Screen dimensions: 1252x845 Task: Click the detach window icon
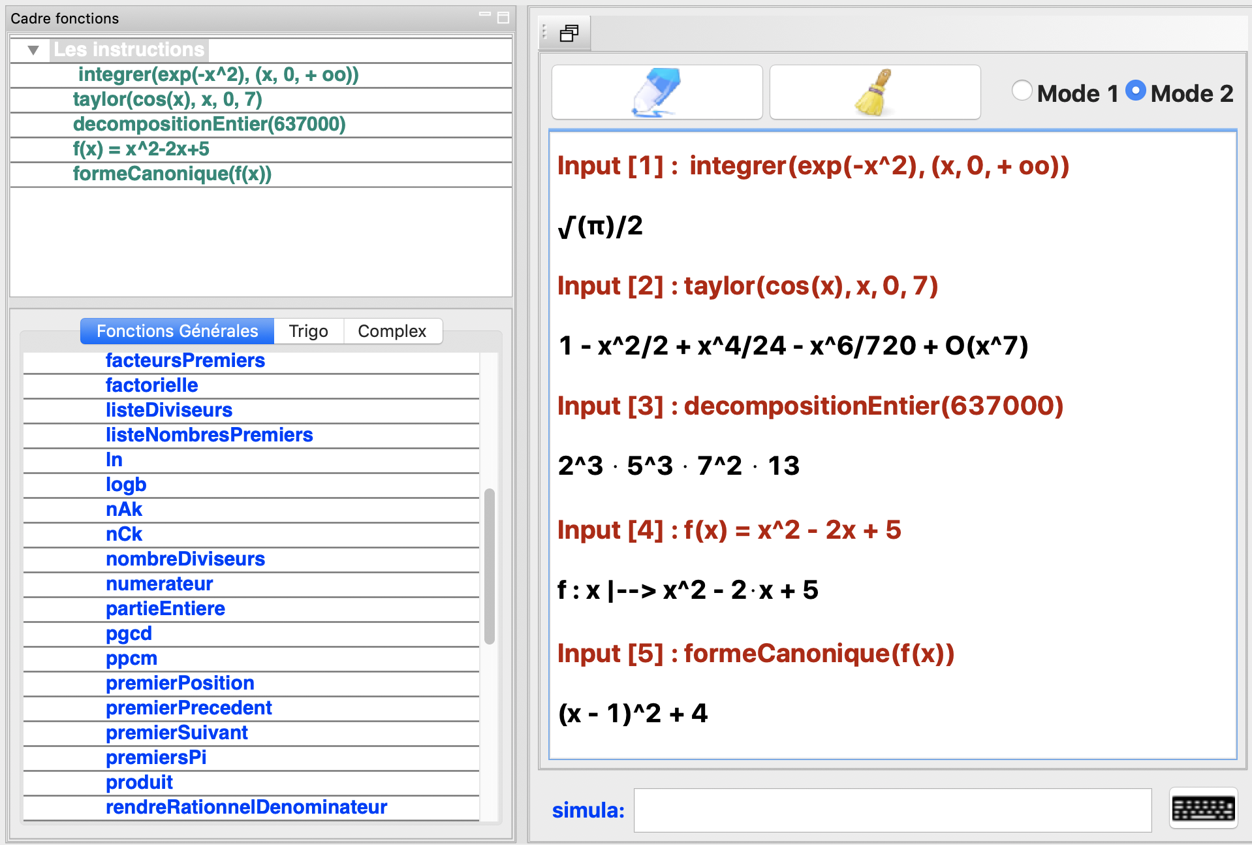pyautogui.click(x=569, y=33)
